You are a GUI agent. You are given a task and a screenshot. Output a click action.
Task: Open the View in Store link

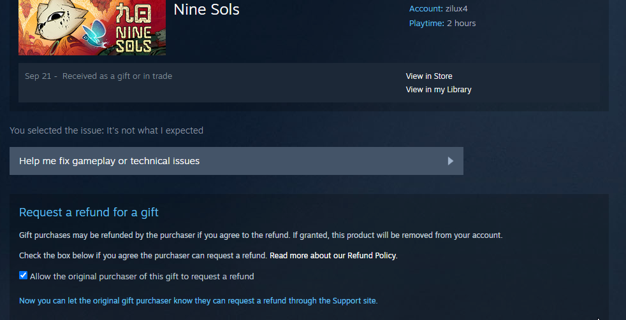pyautogui.click(x=429, y=76)
